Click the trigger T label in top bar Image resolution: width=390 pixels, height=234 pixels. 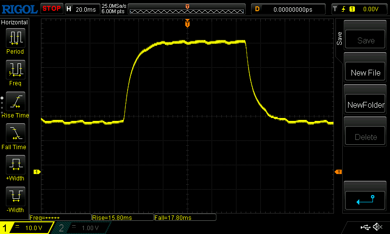(x=335, y=9)
